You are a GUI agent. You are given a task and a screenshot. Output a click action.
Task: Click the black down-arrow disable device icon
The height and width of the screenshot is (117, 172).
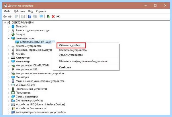(58, 17)
